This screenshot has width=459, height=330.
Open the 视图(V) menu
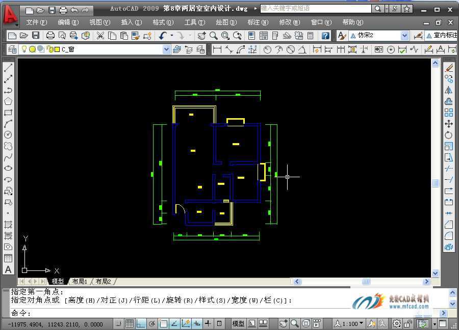click(100, 22)
